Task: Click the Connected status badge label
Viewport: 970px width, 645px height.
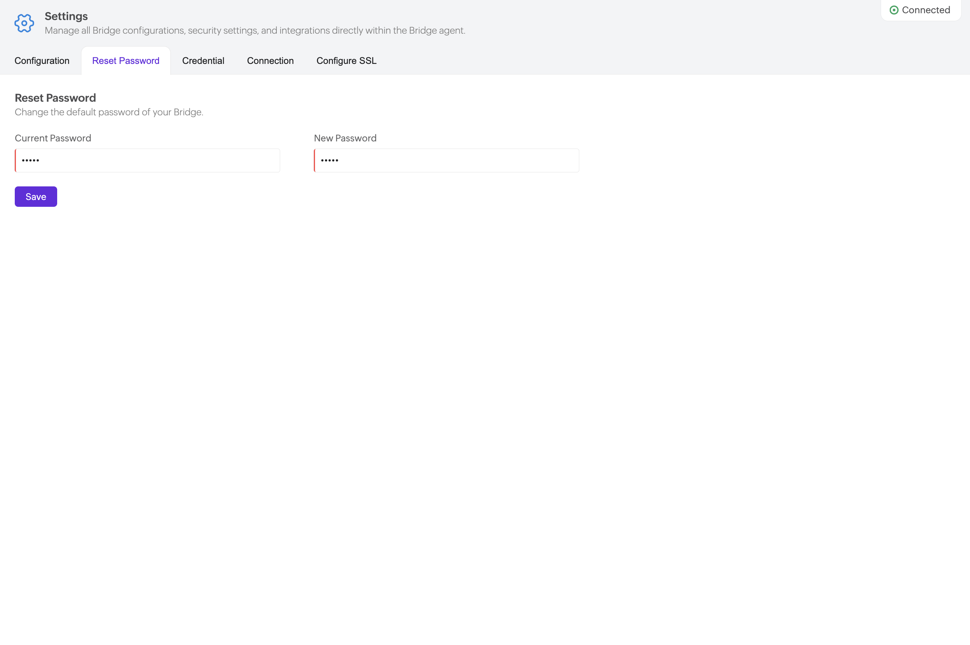Action: [926, 10]
